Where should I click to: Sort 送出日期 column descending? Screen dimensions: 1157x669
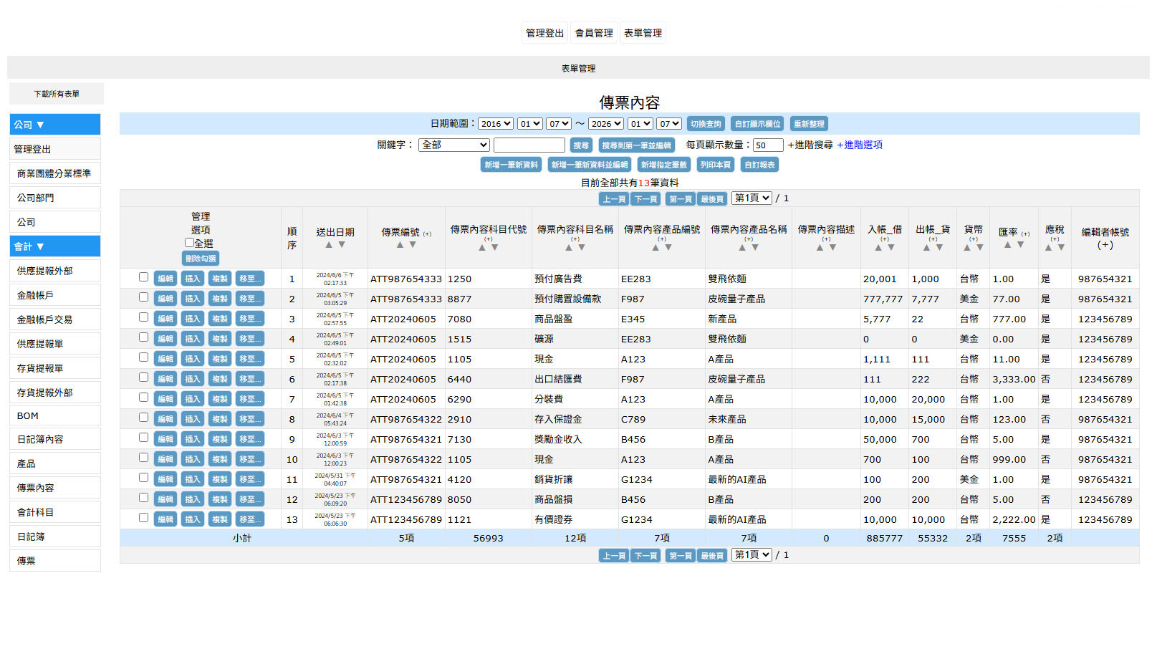pos(342,245)
